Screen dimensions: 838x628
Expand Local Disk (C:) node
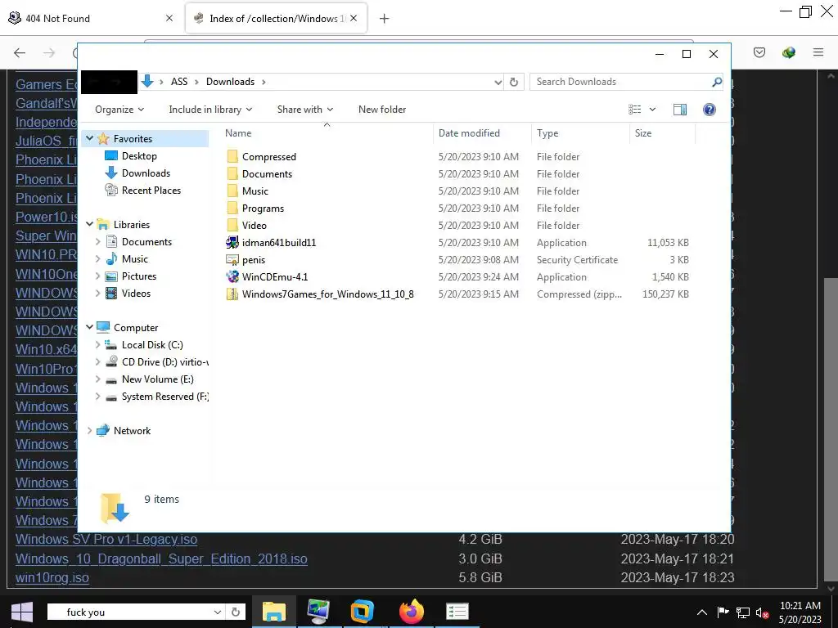98,345
